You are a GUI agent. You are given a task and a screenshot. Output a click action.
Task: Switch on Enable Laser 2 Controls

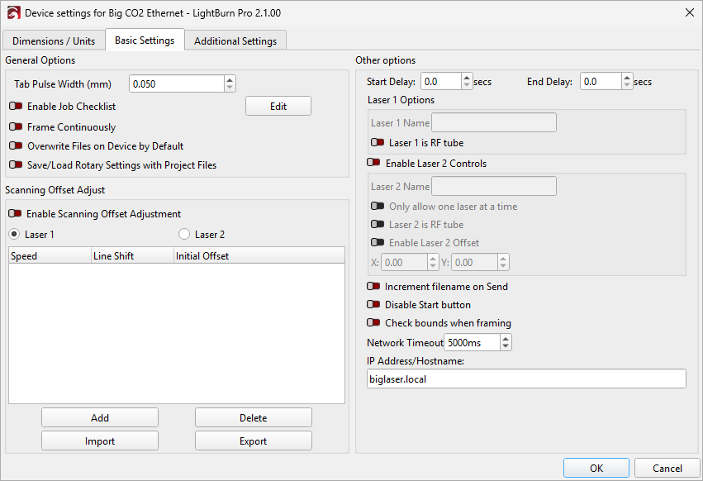tap(374, 164)
